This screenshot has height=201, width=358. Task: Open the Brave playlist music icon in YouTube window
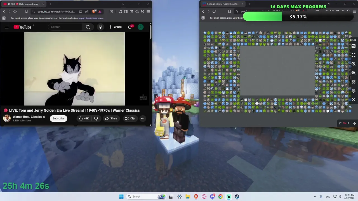pyautogui.click(x=120, y=11)
